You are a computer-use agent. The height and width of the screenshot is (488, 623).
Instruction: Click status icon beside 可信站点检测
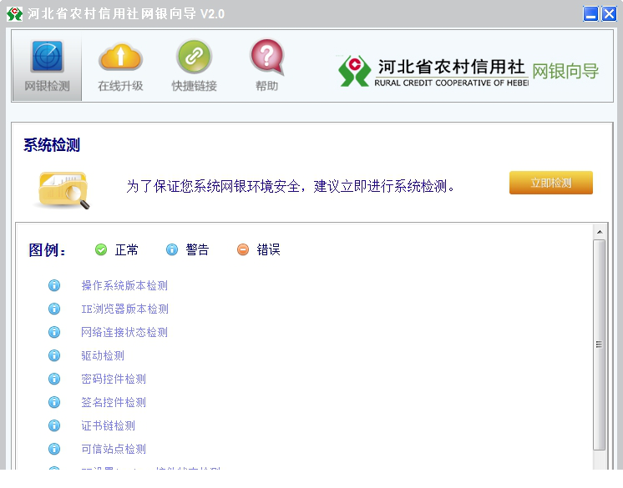click(x=54, y=449)
